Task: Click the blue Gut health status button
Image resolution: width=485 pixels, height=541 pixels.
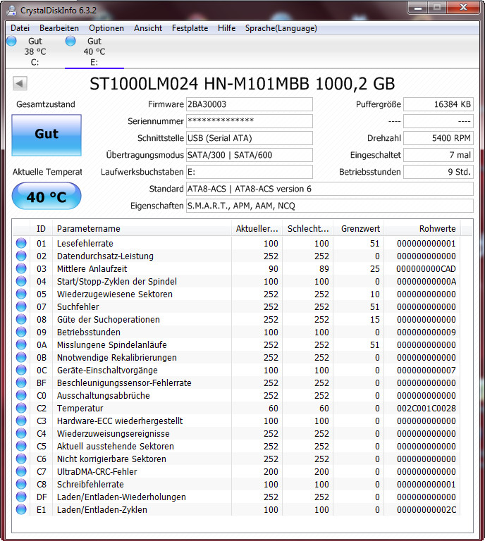Action: (47, 135)
